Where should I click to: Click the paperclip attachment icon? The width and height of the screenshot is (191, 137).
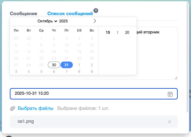13,109
